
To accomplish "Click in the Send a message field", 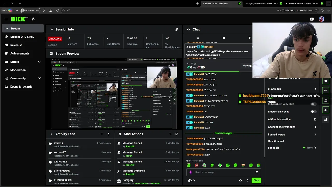I will 224,172.
